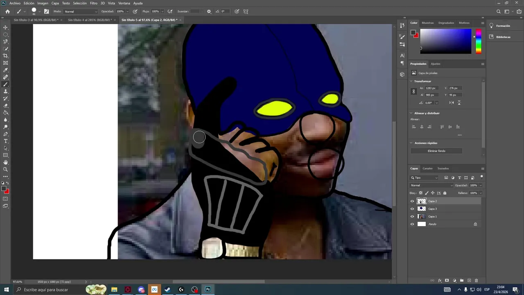The height and width of the screenshot is (295, 524).
Task: Select the Capa 3 layer thumbnail
Action: (421, 209)
